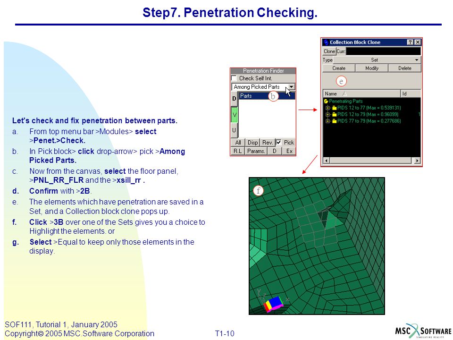Screen dimensions: 453x340
Task: Click the Create button
Action: click(339, 68)
